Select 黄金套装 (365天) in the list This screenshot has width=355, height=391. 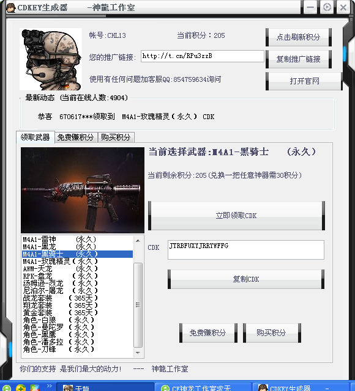coord(78,313)
